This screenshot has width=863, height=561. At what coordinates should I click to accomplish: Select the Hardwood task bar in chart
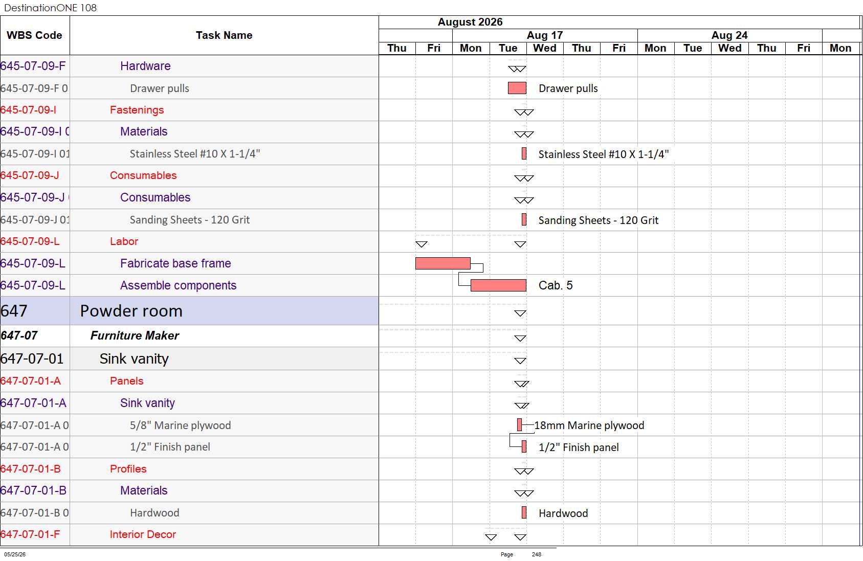tap(524, 512)
